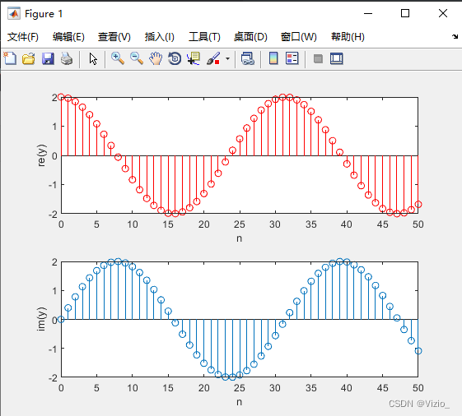Click the re(y) axis label

pos(41,155)
